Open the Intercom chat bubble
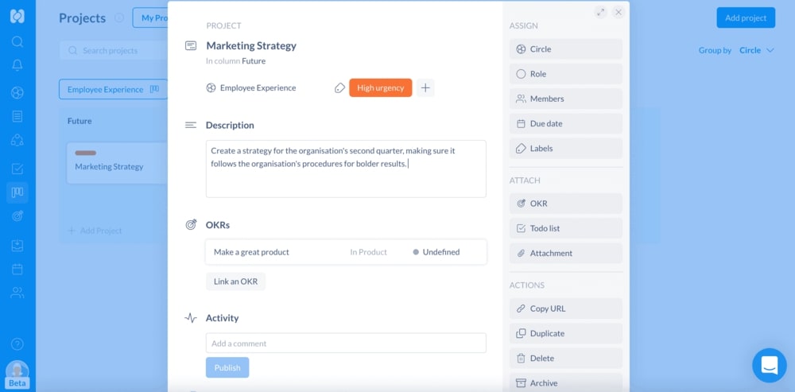 click(769, 365)
